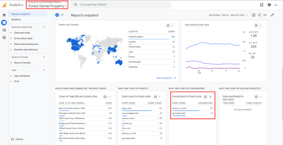283x145 pixels.
Task: Select the 30 DAYS legend entry
Action: click(254, 34)
